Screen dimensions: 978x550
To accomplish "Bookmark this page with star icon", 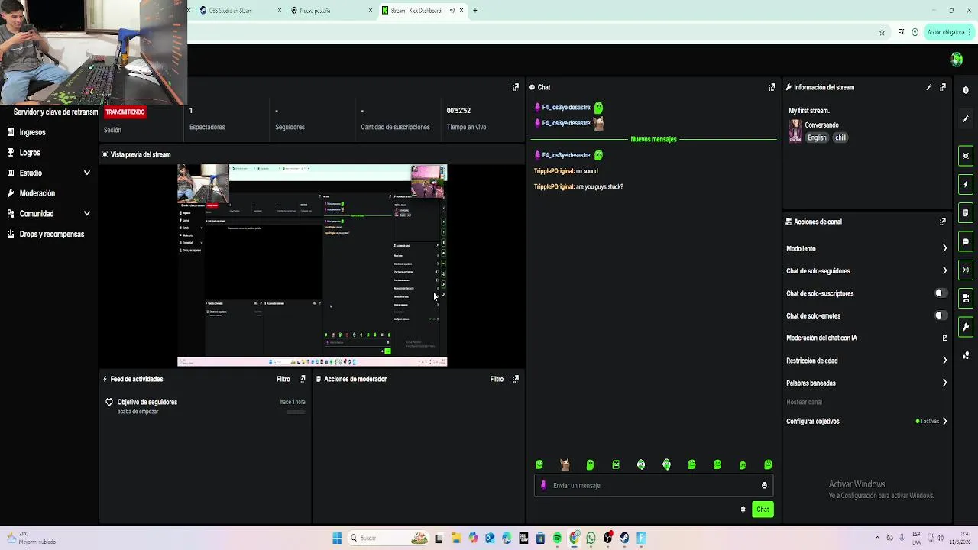I will 882,32.
